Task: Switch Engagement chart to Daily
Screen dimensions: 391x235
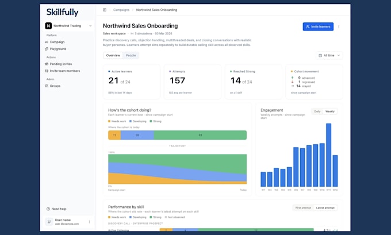Action: [x=317, y=111]
